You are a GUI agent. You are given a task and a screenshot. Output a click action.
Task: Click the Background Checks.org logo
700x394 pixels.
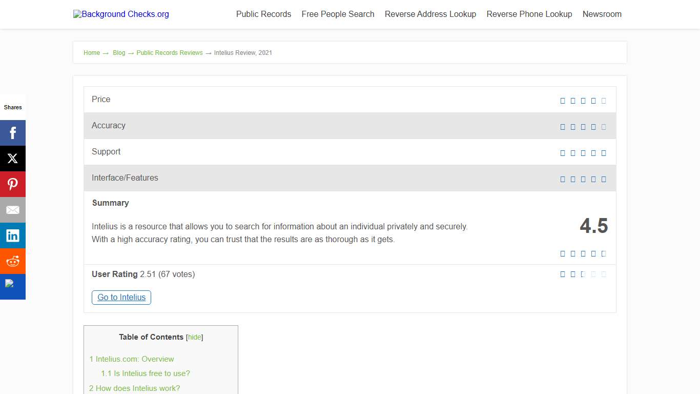[121, 14]
